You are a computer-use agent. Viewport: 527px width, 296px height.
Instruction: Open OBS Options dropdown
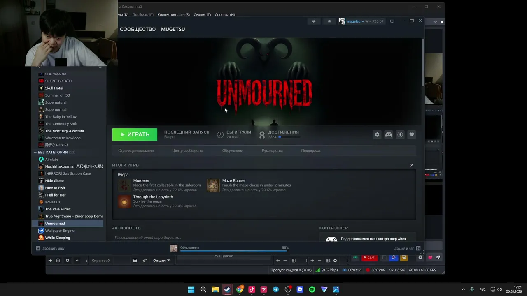(161, 260)
